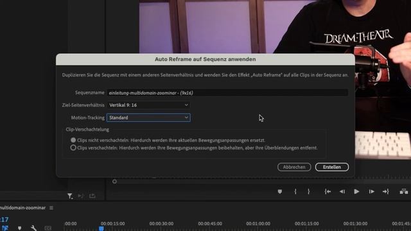Click the Erstellen button
Viewport: 411px width, 231px height.
pos(332,167)
